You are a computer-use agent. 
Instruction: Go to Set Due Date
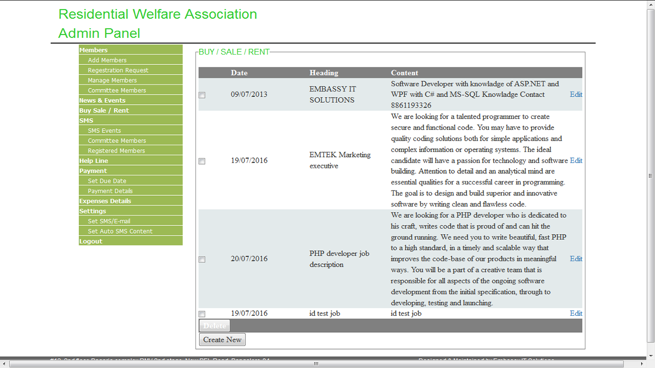(x=130, y=181)
